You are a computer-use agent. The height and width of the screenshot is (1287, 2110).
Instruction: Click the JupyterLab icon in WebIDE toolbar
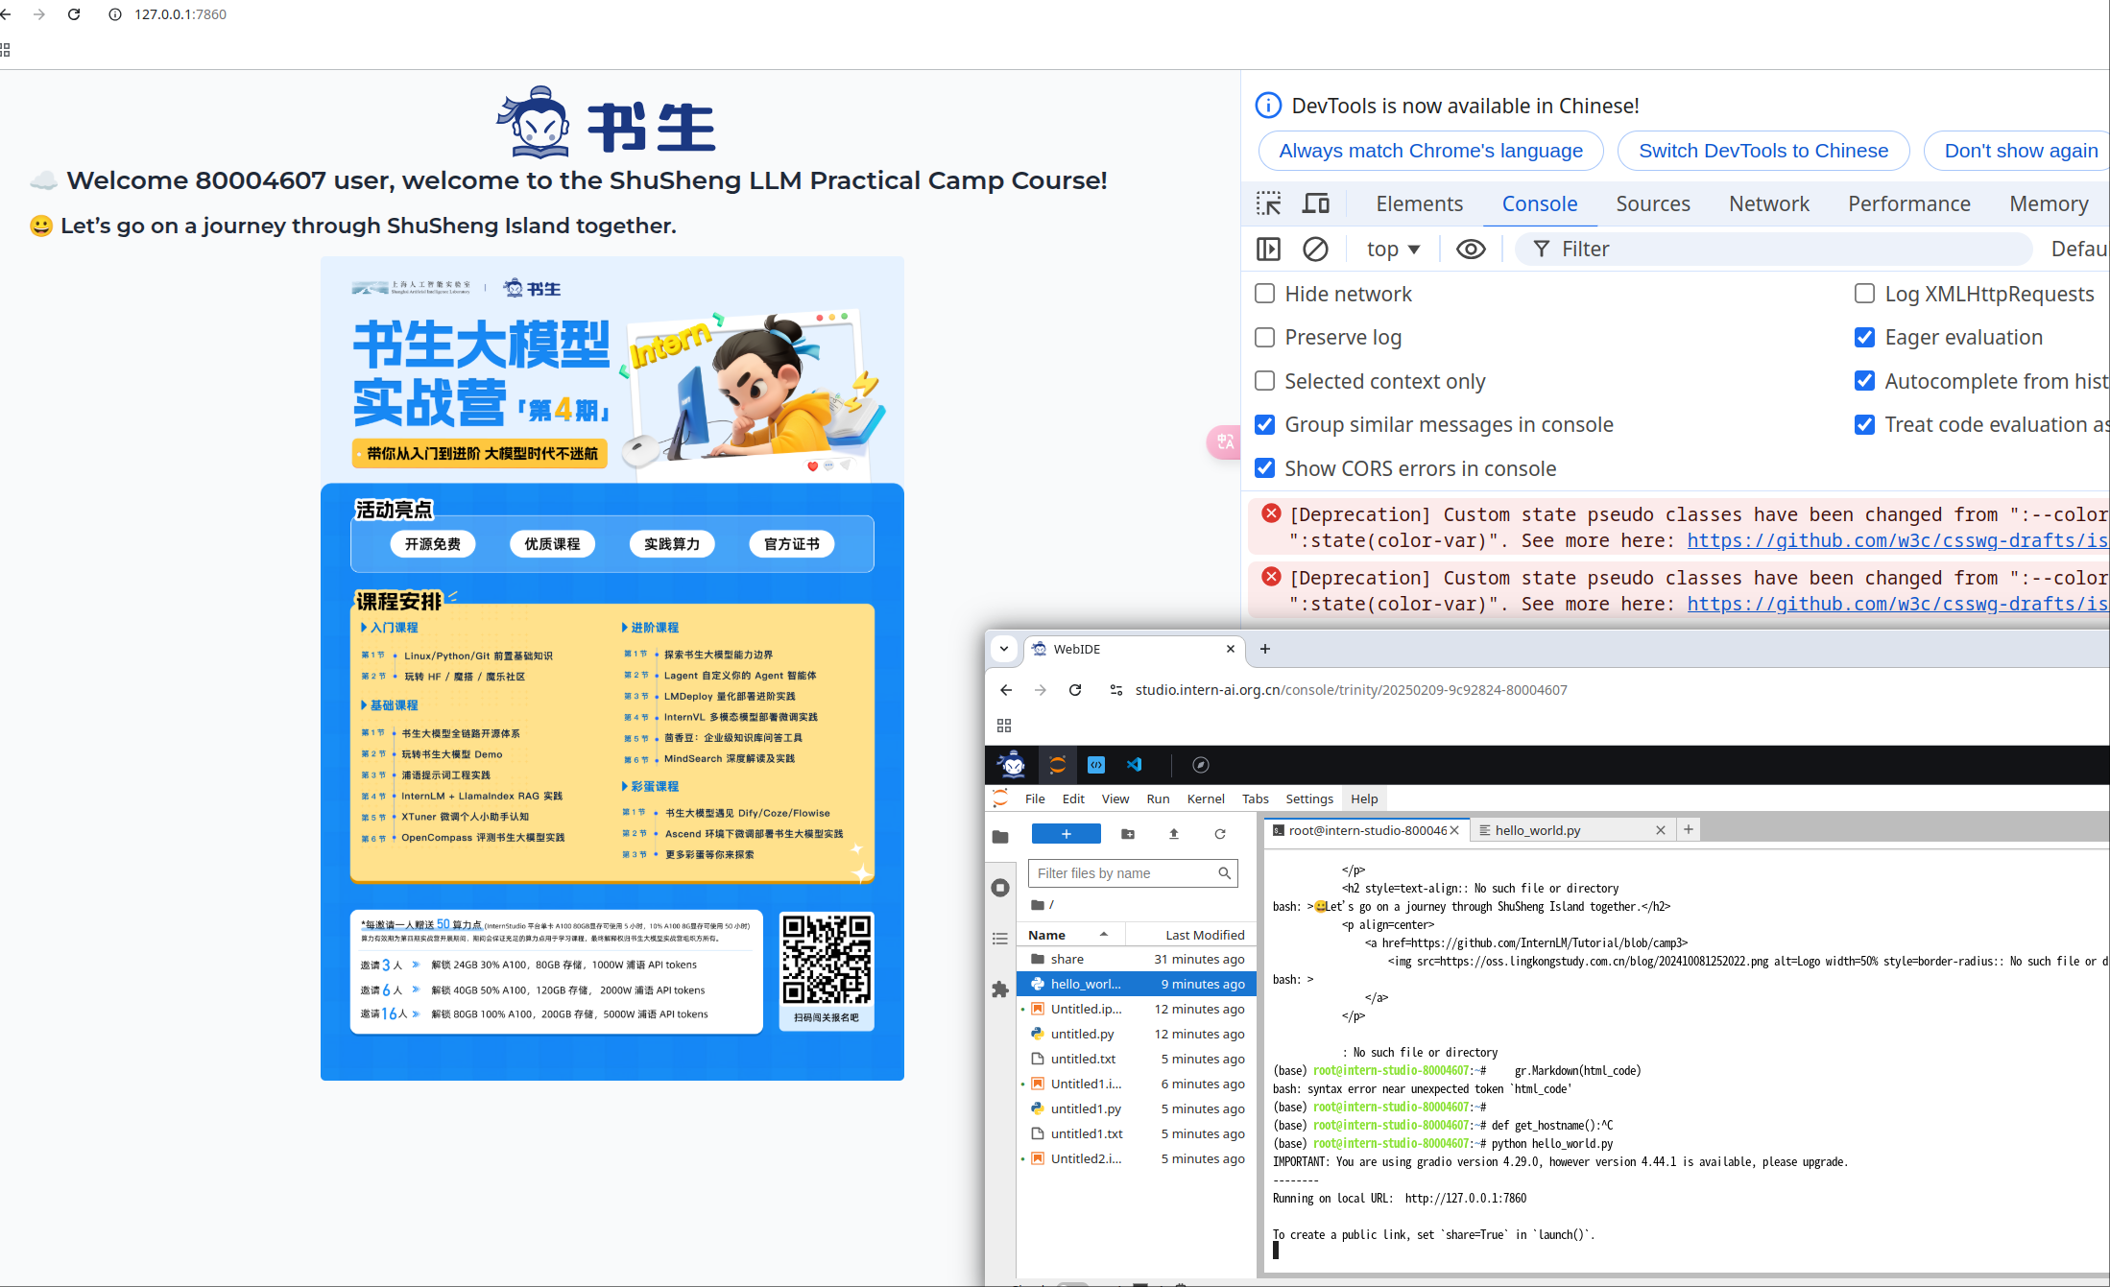[x=1058, y=765]
